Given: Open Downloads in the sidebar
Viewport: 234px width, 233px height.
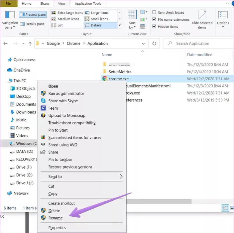Looking at the screenshot, I should tap(23, 112).
